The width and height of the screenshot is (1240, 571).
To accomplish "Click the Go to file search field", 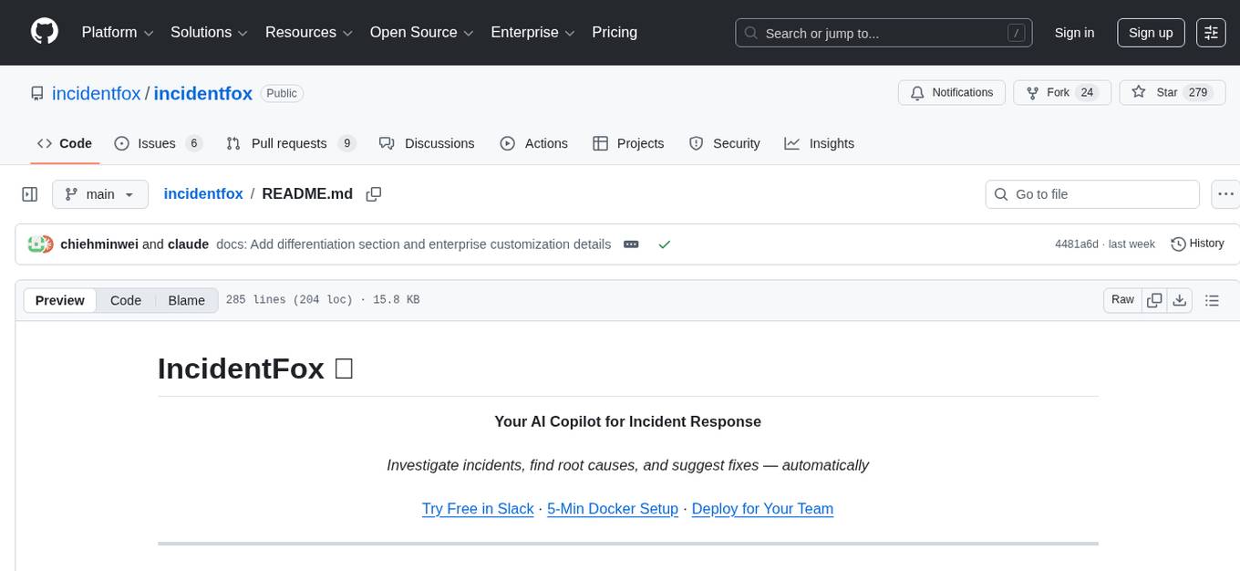I will click(x=1091, y=193).
